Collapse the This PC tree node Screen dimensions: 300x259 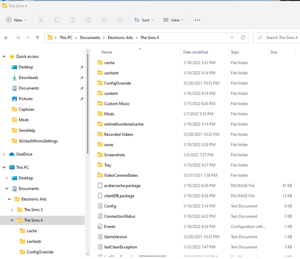click(x=4, y=167)
